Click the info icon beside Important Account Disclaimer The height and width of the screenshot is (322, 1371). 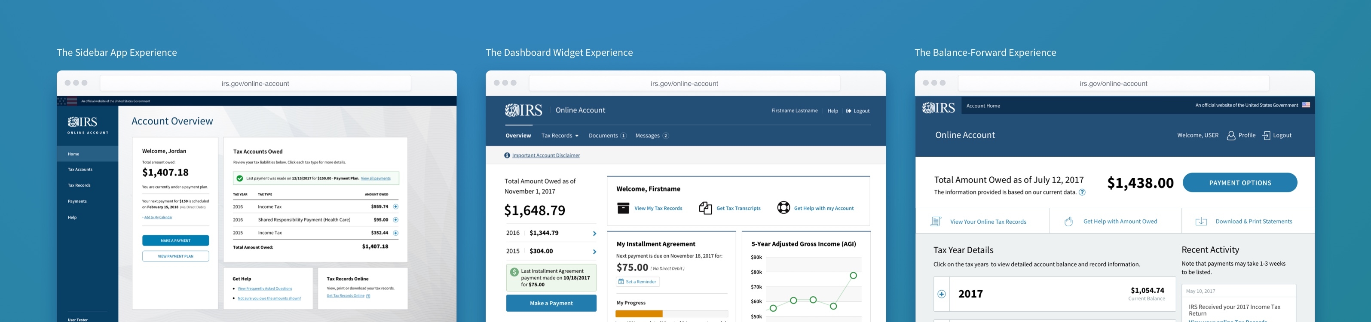(507, 156)
